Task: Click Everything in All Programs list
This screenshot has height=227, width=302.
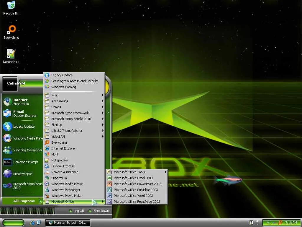Action: (74, 142)
